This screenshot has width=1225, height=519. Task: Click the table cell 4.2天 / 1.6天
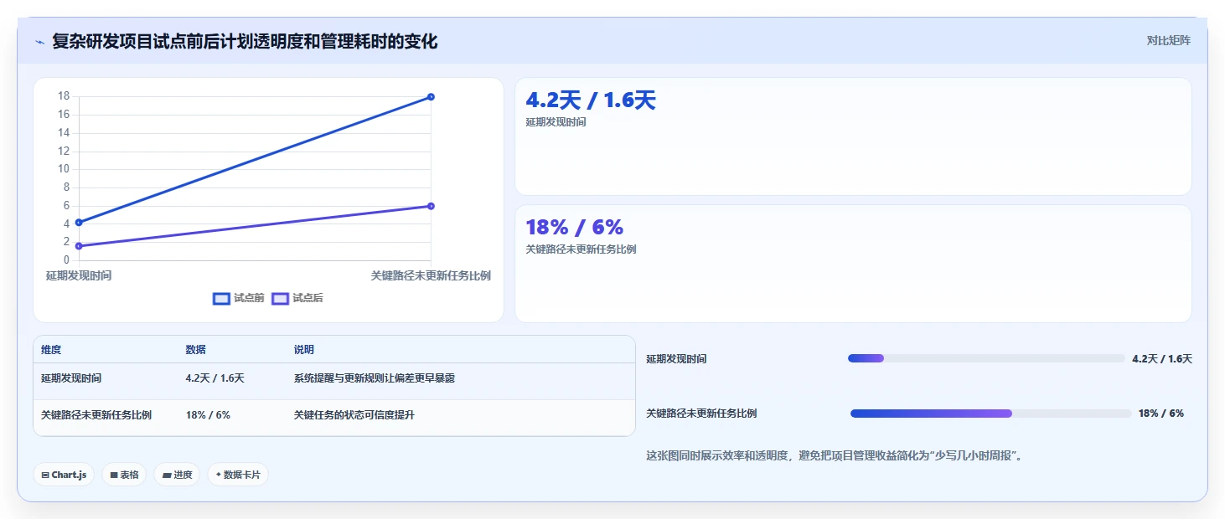point(215,378)
